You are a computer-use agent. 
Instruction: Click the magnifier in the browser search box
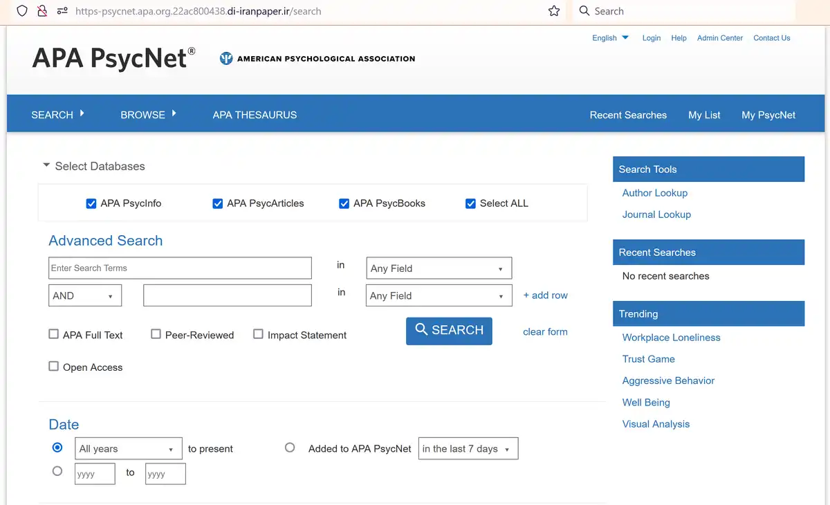pos(584,11)
